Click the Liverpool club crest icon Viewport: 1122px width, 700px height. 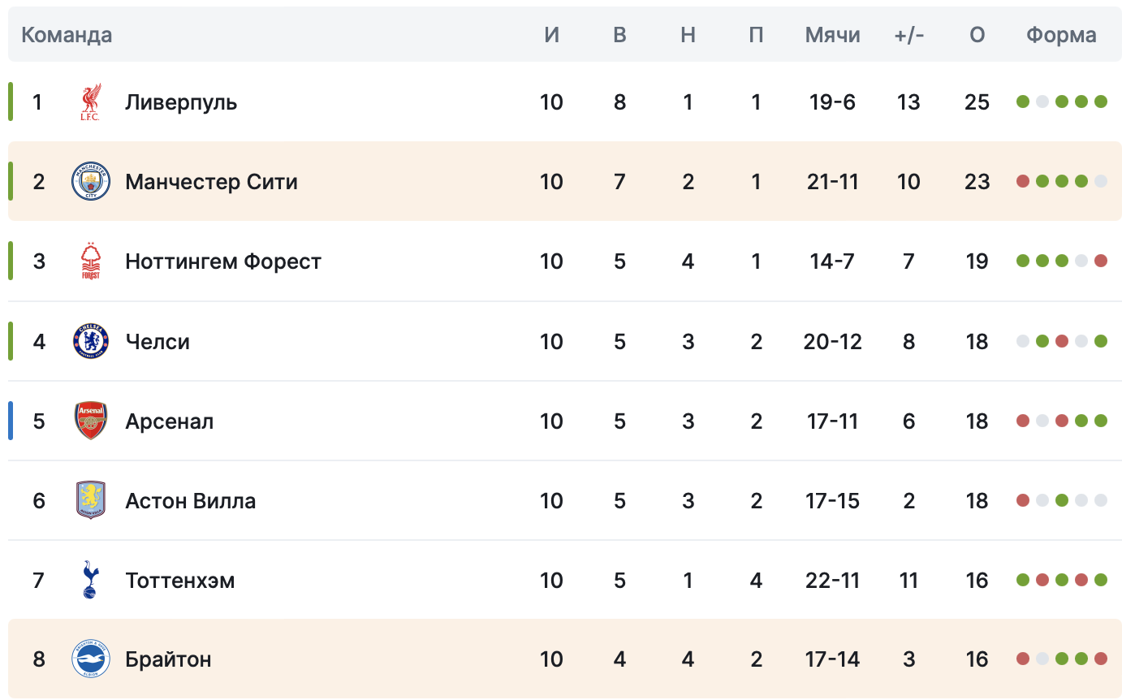point(91,102)
